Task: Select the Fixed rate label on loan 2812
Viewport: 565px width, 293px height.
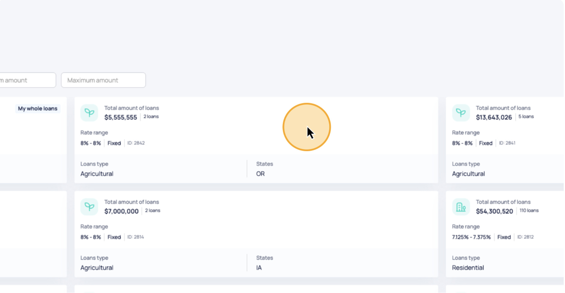Action: tap(504, 237)
